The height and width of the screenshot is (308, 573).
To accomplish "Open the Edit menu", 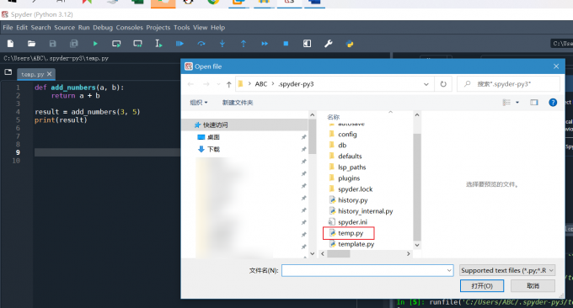I will [x=22, y=28].
